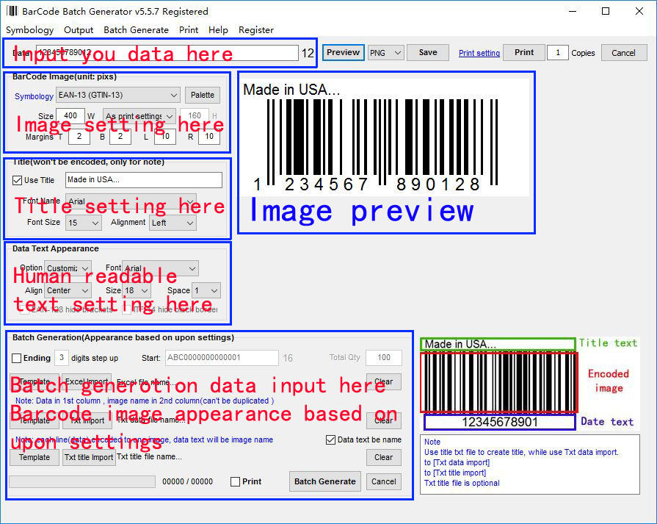This screenshot has width=657, height=524.
Task: Open the Print setting link
Action: pos(479,53)
